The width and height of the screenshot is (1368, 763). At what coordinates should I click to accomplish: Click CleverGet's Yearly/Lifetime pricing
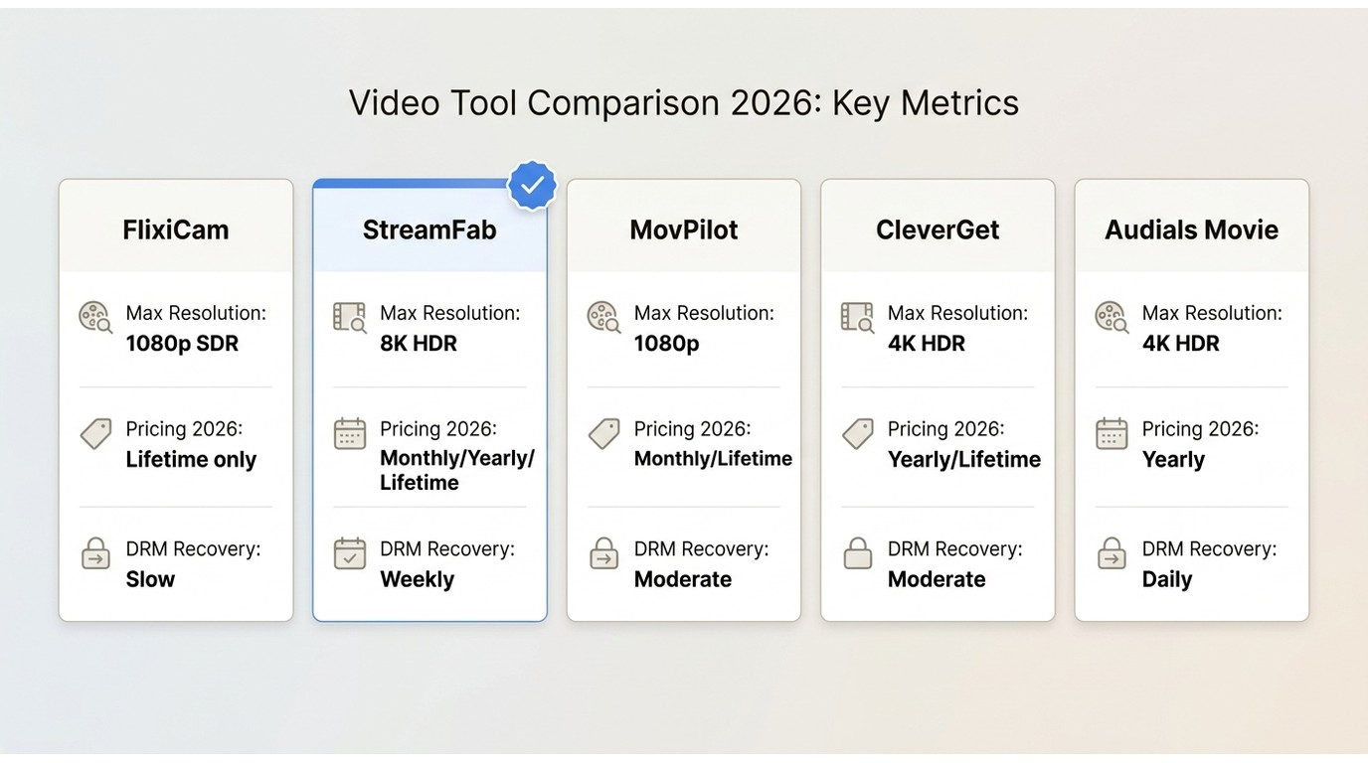pos(964,460)
